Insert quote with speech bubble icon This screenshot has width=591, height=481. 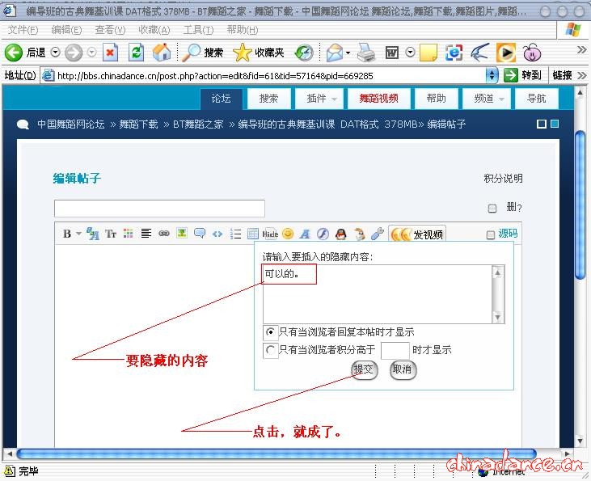200,234
